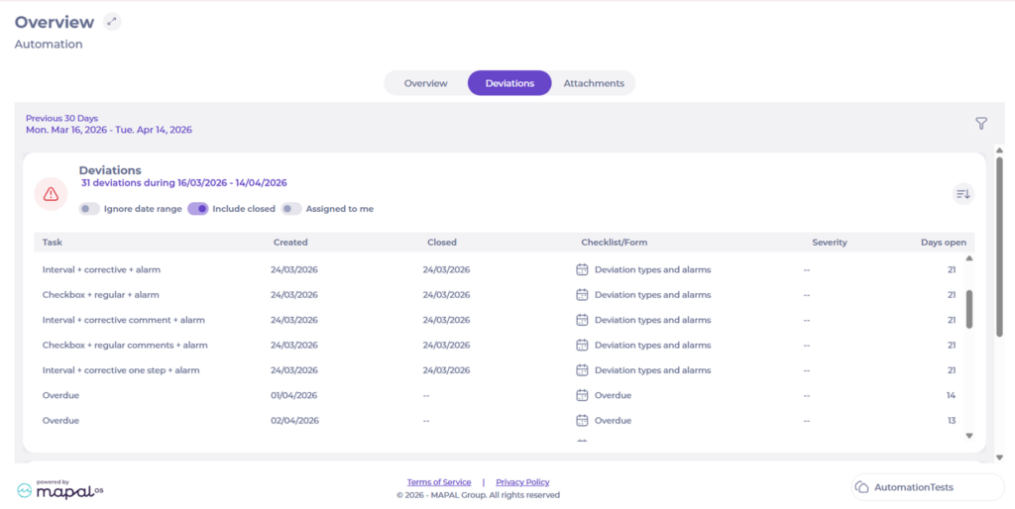
Task: Turn on Assigned to me toggle
Action: click(290, 209)
